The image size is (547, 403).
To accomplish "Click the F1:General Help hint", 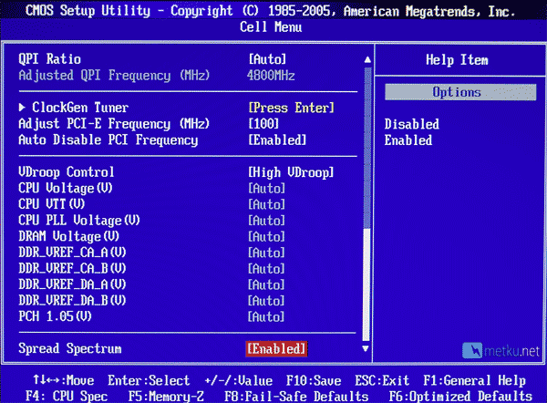I will click(x=474, y=380).
